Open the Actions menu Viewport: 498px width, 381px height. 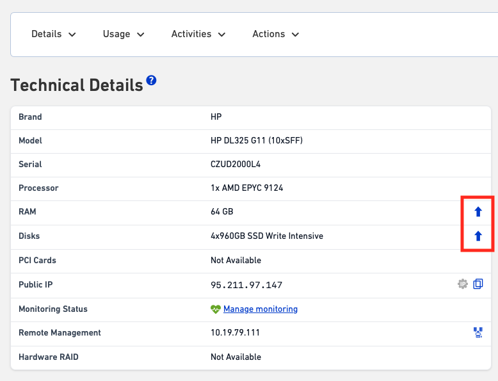[x=276, y=34]
